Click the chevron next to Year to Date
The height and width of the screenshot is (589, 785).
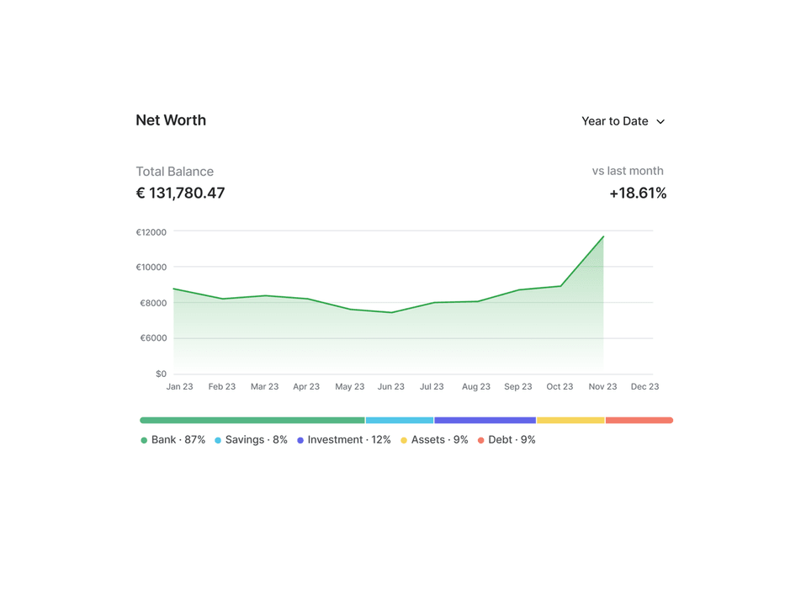pos(660,122)
